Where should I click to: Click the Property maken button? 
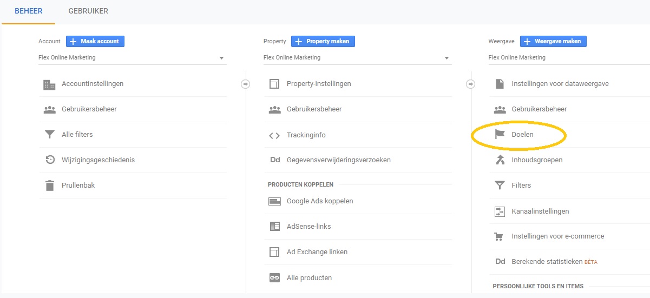coord(323,41)
